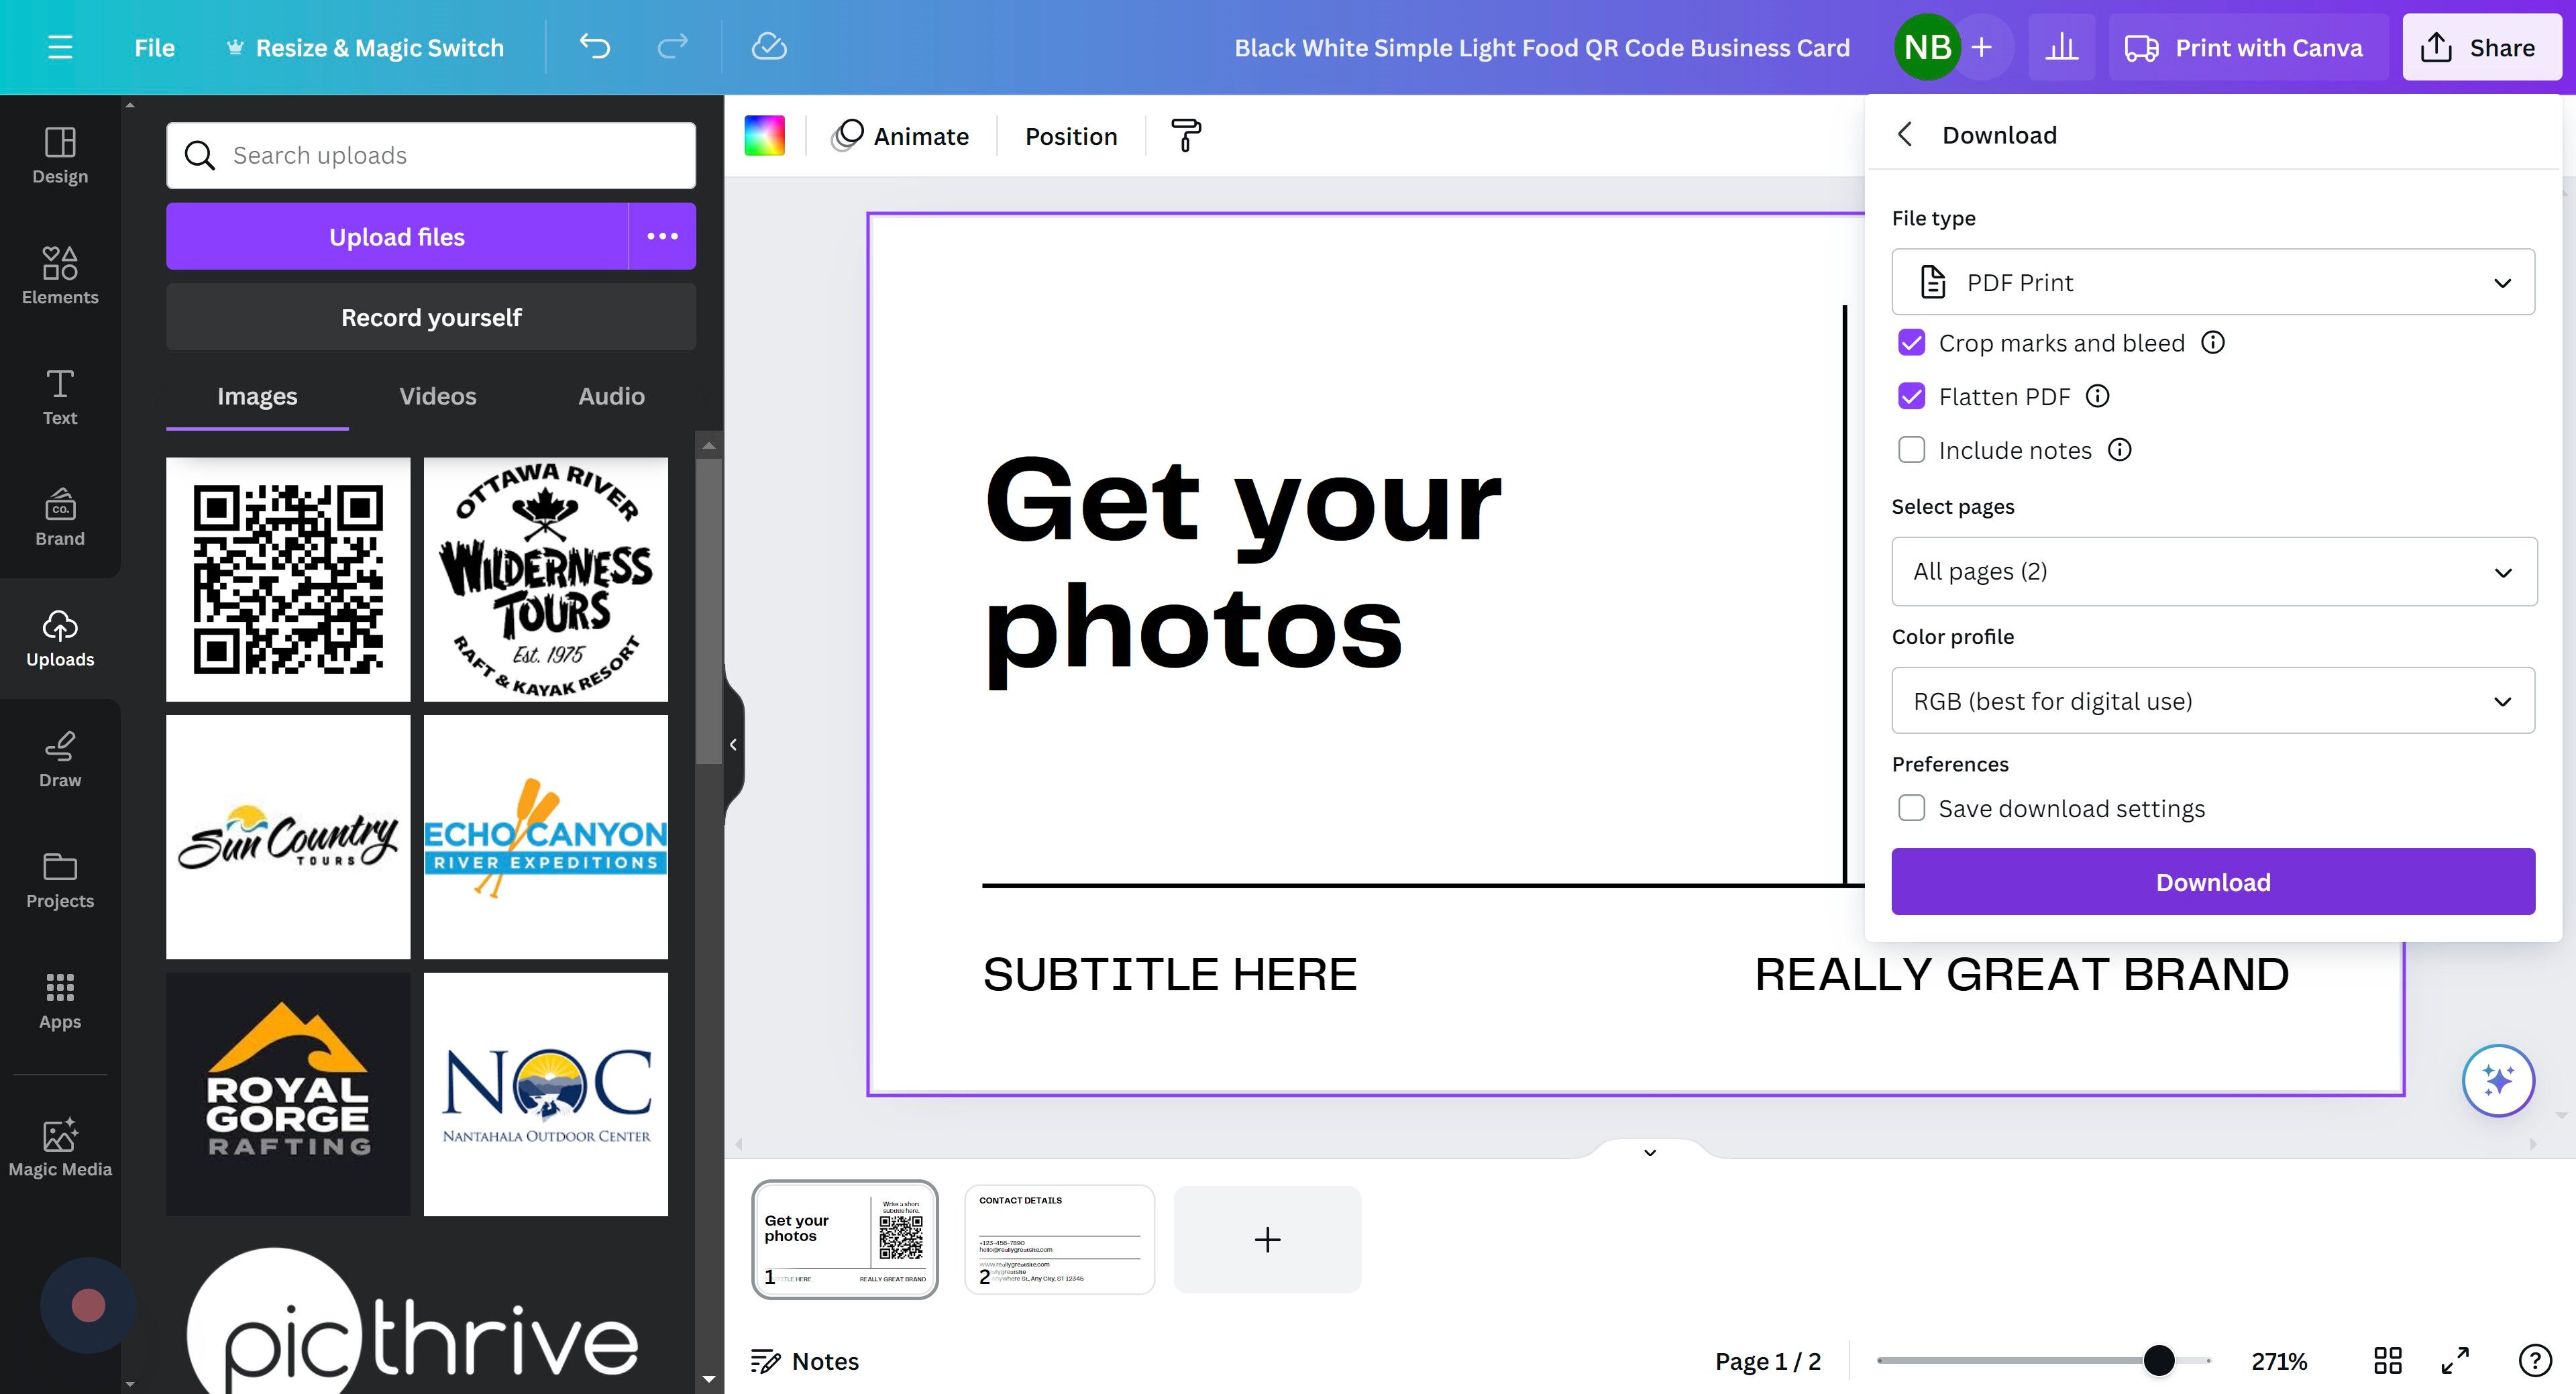2576x1394 pixels.
Task: Open the All pages selection dropdown
Action: click(x=2212, y=571)
